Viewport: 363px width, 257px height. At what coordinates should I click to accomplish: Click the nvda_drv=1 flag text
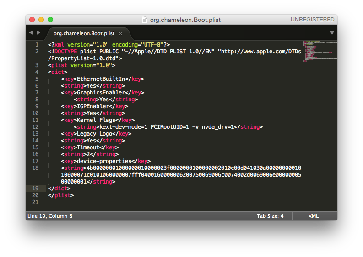(x=218, y=127)
